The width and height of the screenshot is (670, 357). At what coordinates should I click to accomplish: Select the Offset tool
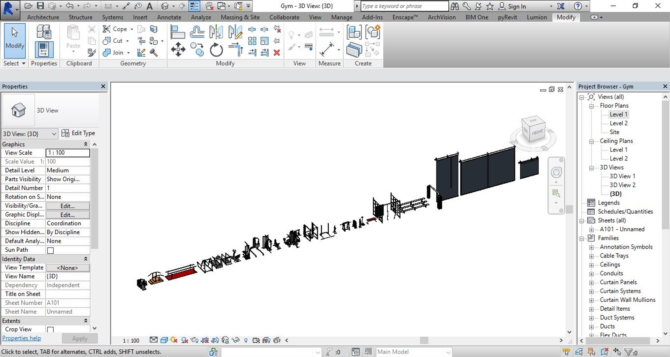[x=197, y=32]
